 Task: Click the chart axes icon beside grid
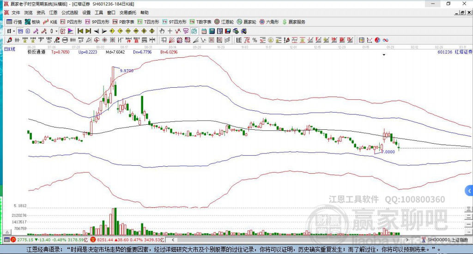pyautogui.click(x=369, y=40)
